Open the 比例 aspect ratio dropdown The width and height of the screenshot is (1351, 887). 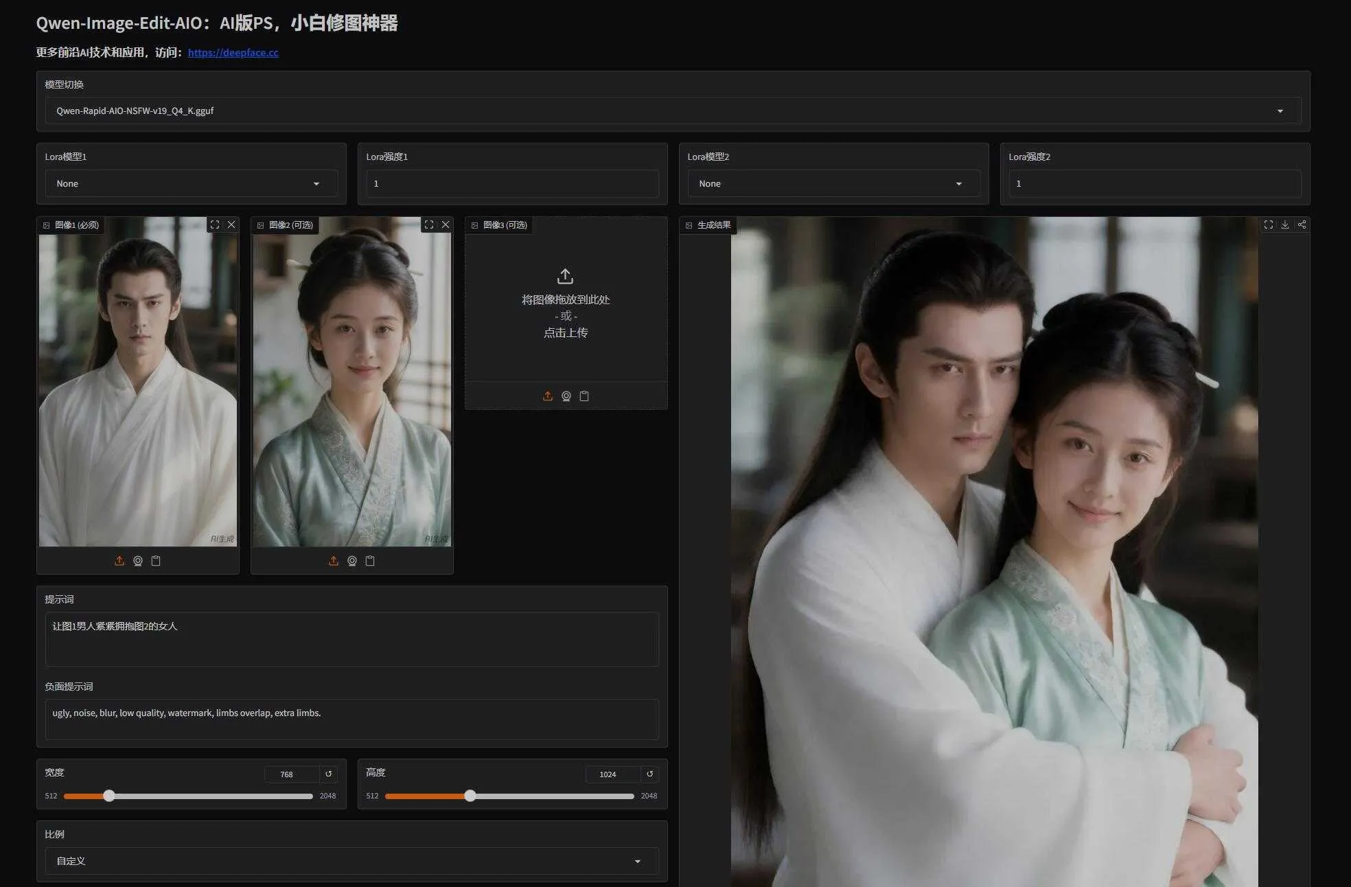[x=351, y=860]
